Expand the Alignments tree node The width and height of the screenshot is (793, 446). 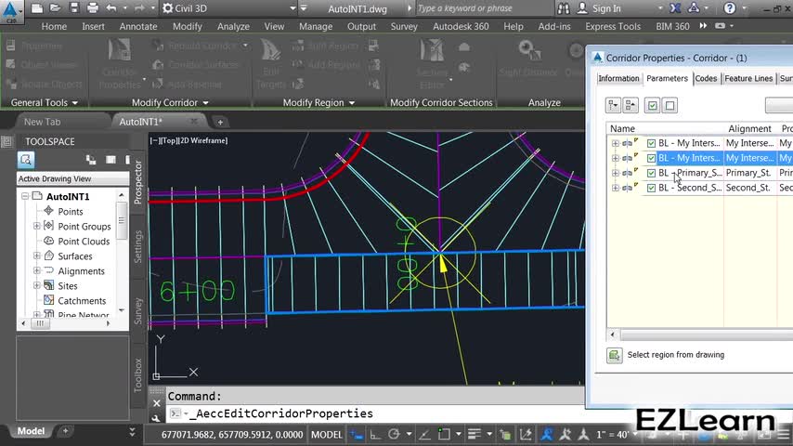tap(37, 271)
